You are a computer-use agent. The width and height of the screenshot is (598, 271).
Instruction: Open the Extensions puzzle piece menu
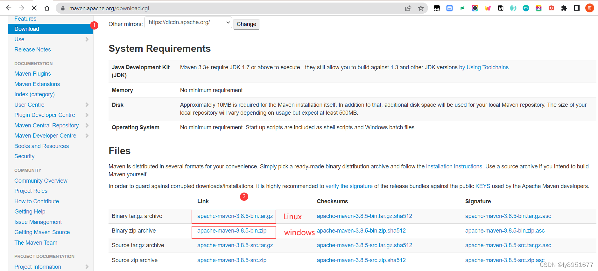[x=564, y=8]
